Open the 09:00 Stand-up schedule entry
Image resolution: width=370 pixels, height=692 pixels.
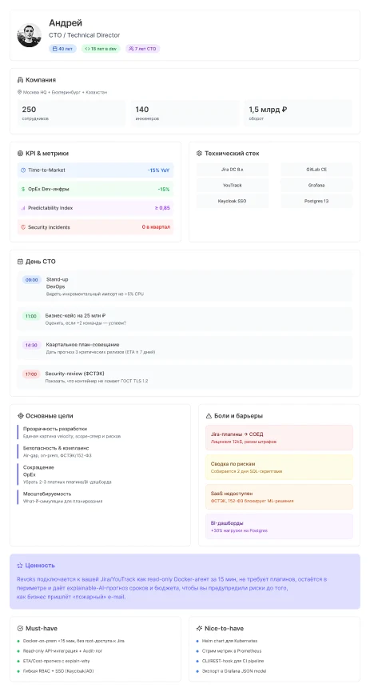[185, 286]
